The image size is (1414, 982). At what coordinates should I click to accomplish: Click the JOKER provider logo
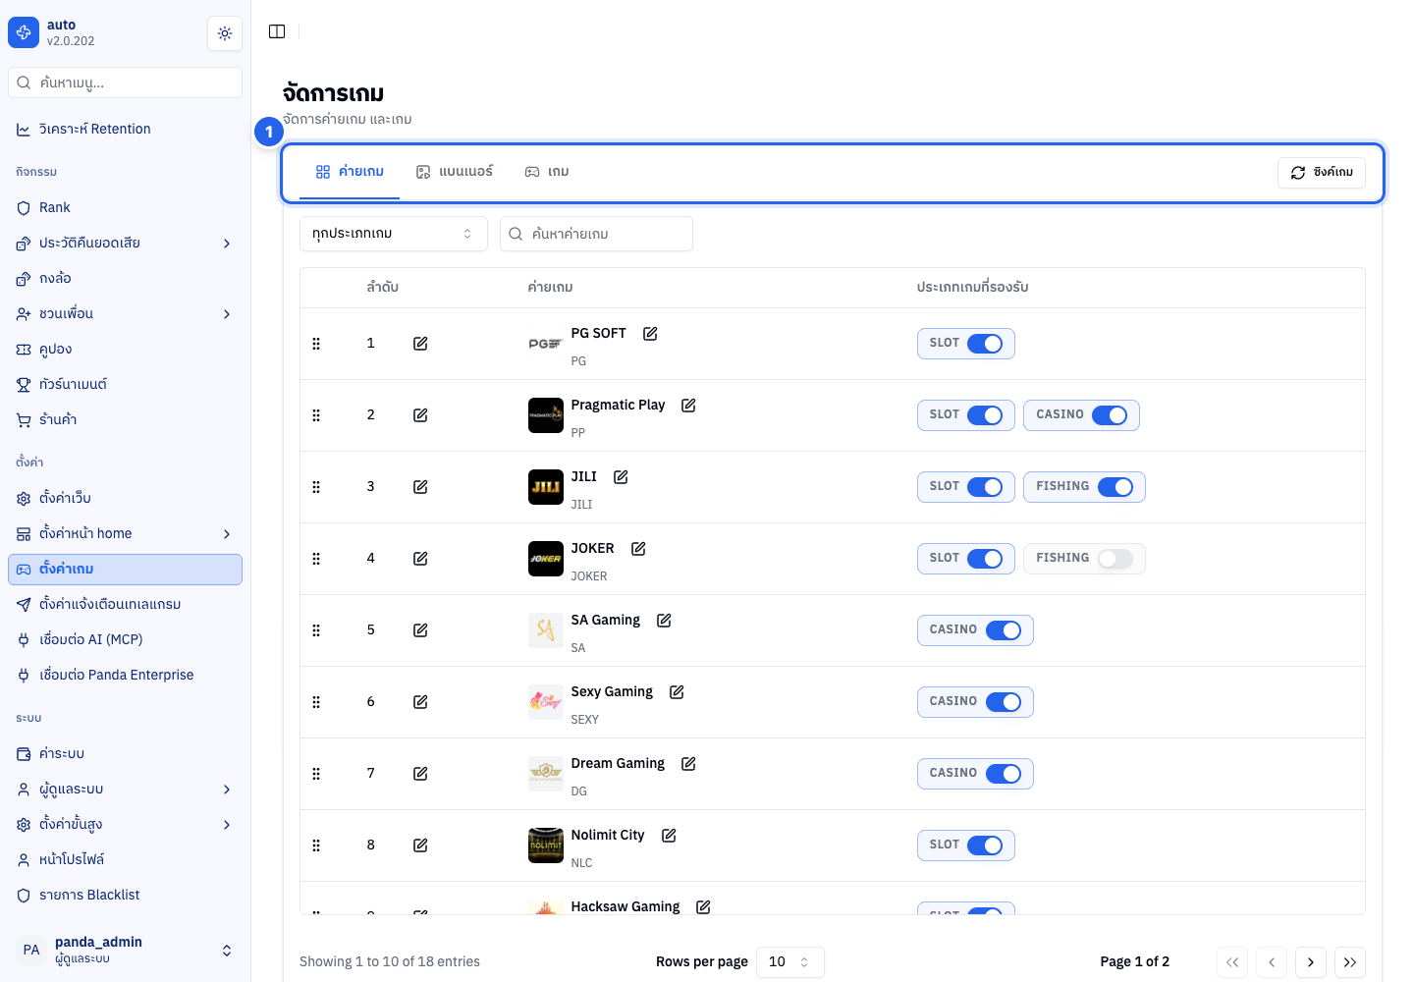tap(546, 559)
